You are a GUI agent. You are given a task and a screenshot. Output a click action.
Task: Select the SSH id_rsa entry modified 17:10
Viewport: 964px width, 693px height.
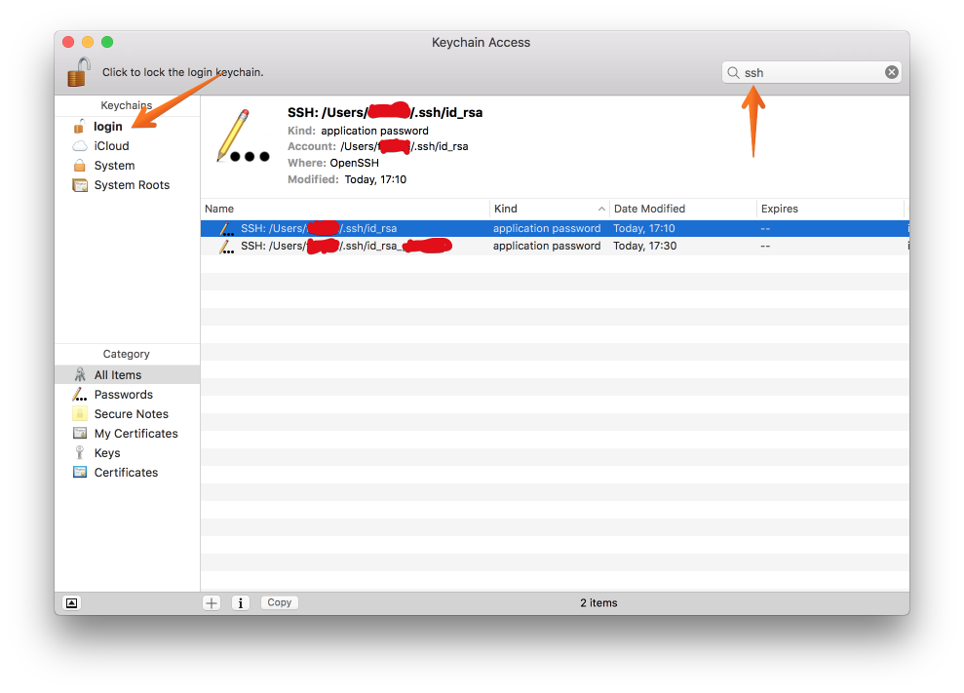(x=555, y=228)
